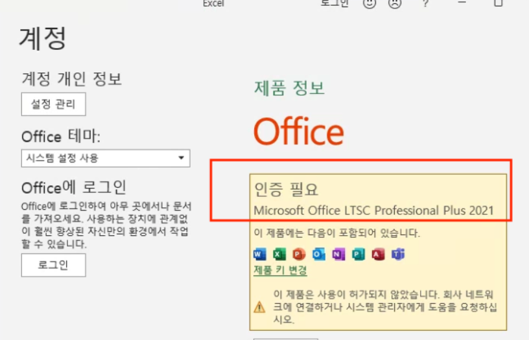The height and width of the screenshot is (340, 529).
Task: Click the 계정 개인 정보 heading
Action: click(x=71, y=79)
